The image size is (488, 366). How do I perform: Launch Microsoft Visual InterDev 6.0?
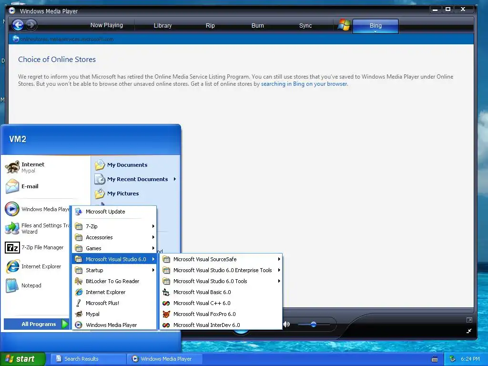[221, 325]
